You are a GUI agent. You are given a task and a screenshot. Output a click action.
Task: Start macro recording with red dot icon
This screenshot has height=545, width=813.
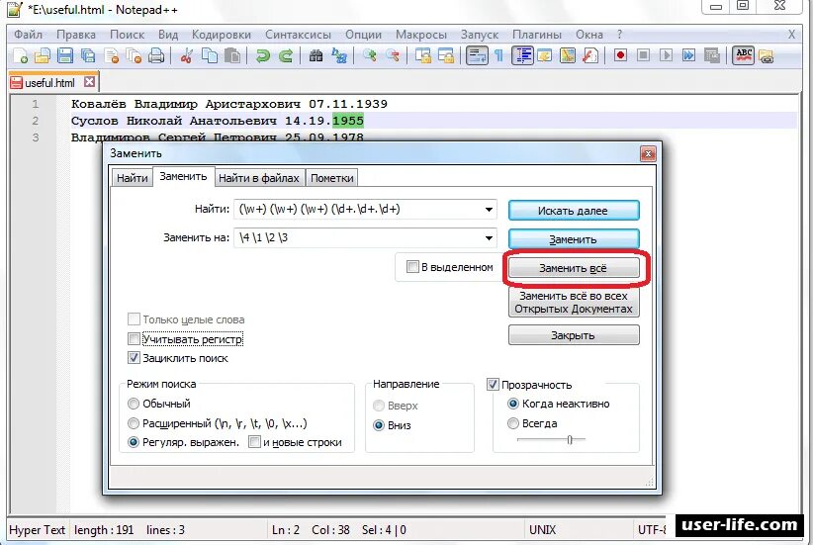click(x=620, y=55)
